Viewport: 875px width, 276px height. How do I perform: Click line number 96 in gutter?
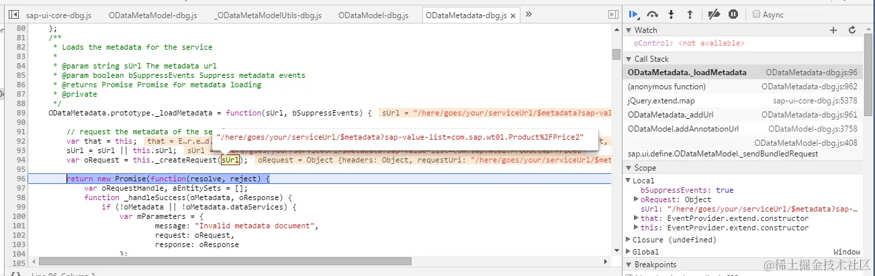21,179
